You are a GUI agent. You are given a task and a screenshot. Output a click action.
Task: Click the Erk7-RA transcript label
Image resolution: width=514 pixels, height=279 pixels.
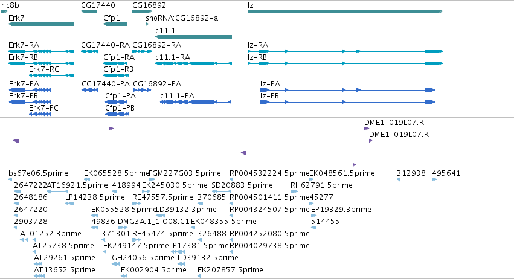pyautogui.click(x=24, y=45)
